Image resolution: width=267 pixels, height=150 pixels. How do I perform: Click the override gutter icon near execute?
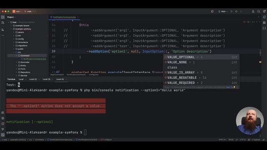[x=58, y=72]
